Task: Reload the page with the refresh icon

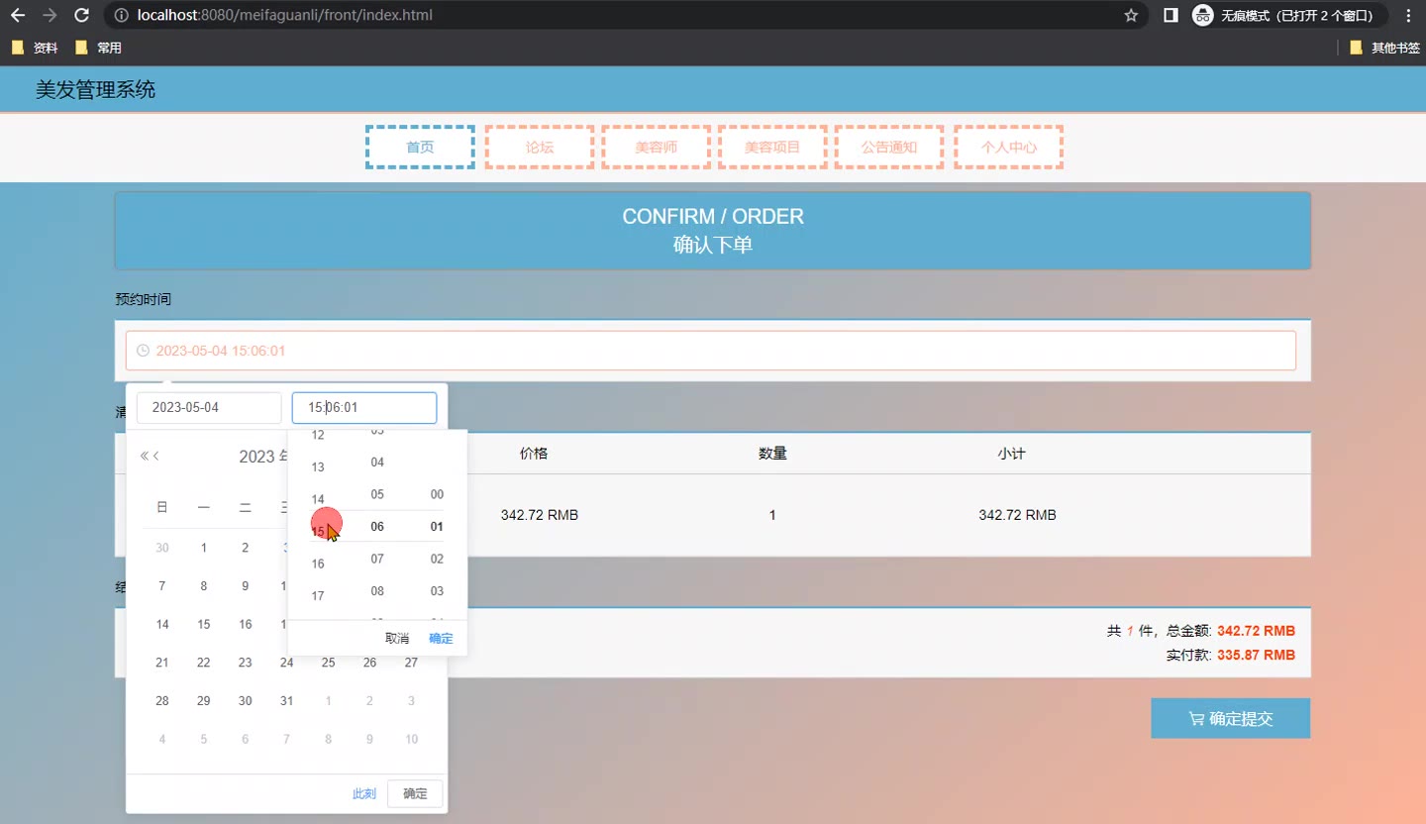Action: 82,15
